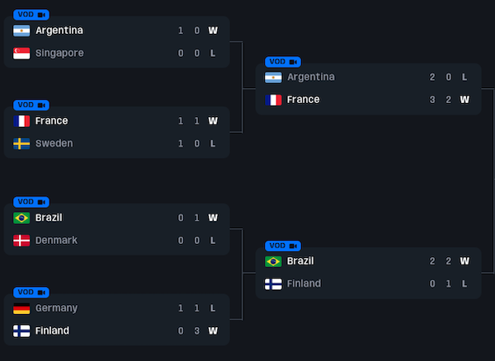Screen dimensions: 495x361
Task: Click the Argentina flag in Argentina vs Singapore match
Action: tap(21, 30)
